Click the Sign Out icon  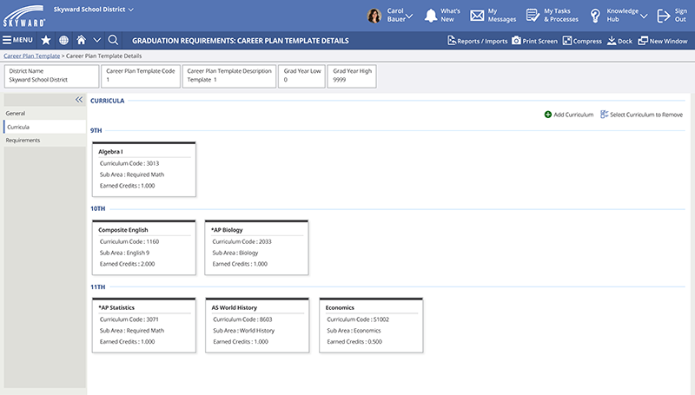pos(663,16)
